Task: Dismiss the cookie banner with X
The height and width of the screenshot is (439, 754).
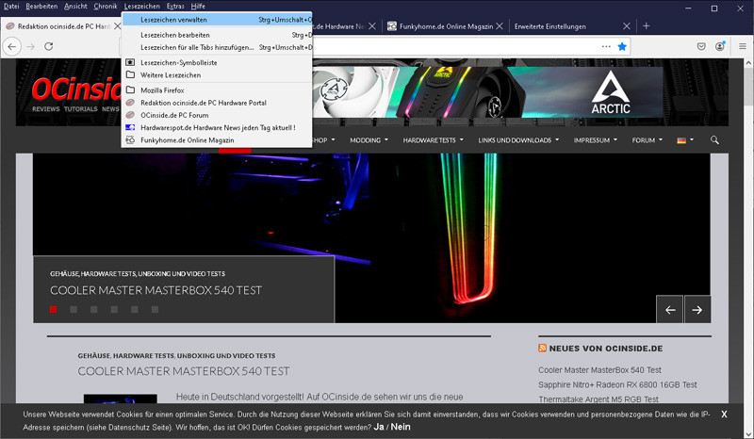Action: point(724,414)
